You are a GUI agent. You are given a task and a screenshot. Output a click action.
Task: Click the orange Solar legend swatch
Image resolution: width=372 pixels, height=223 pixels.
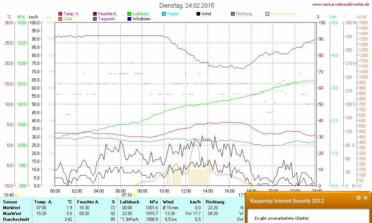[60, 19]
